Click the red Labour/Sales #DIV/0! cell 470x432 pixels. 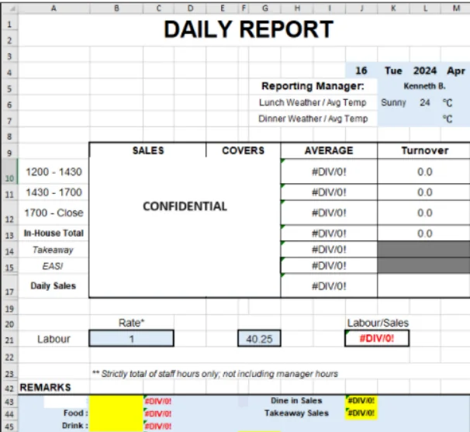point(377,338)
